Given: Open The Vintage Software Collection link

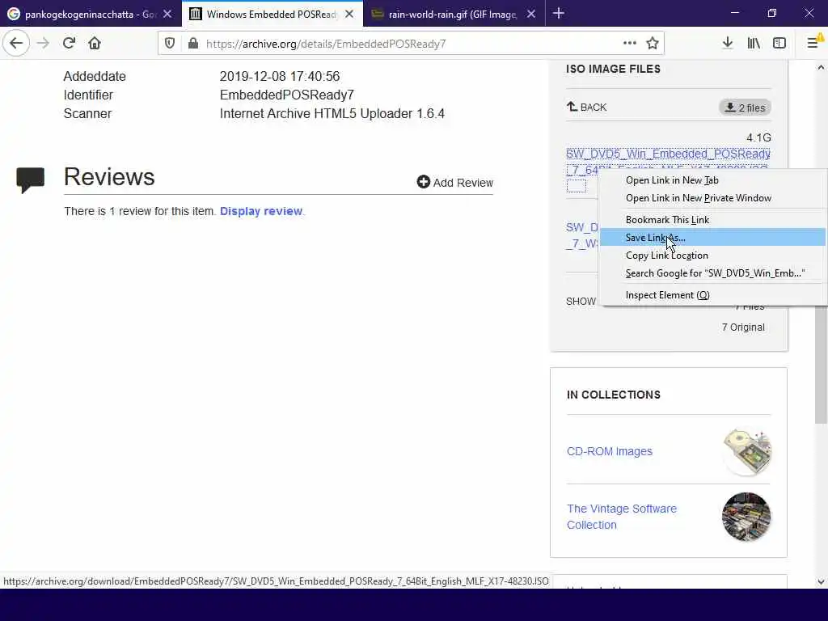Looking at the screenshot, I should point(622,517).
